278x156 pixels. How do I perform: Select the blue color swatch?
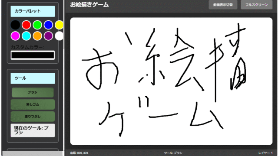48,25
